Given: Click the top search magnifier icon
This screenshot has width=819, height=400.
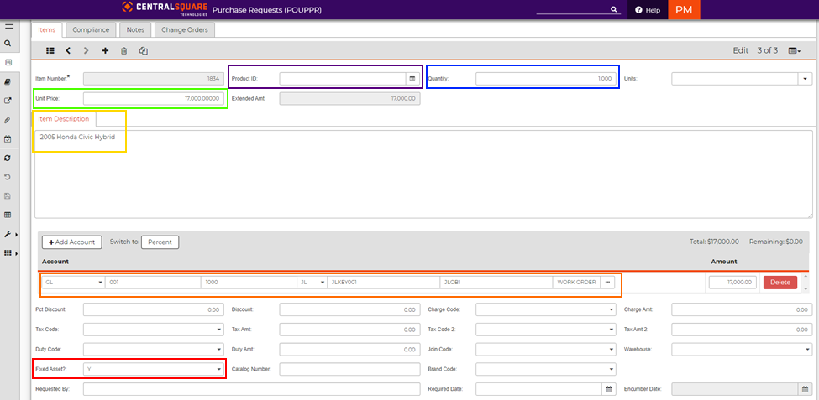Looking at the screenshot, I should pos(614,9).
